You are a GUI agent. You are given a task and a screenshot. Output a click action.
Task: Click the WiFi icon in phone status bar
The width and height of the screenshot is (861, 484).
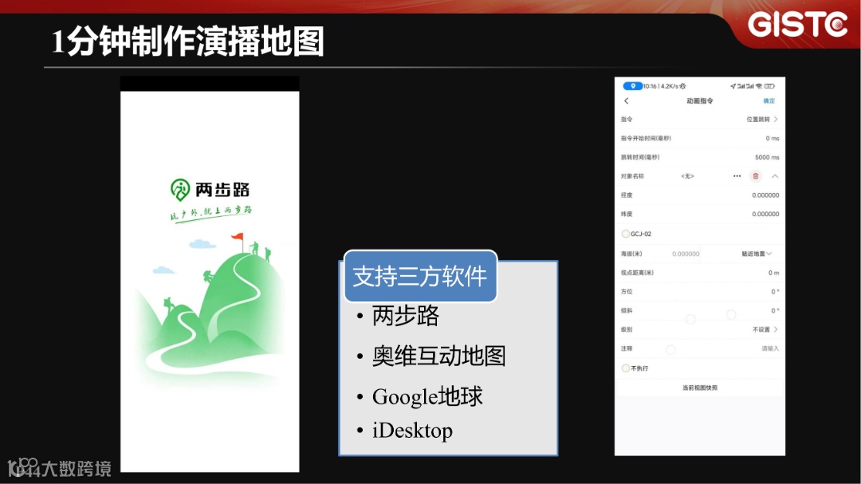(x=759, y=86)
